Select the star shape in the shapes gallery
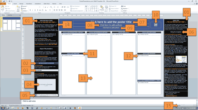Screen dimensions: 198x110 (96, 11)
